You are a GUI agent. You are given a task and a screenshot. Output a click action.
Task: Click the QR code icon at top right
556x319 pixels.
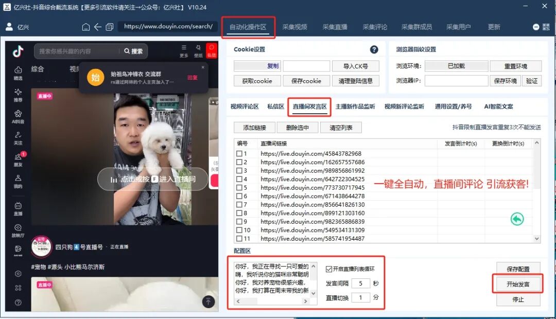coord(546,27)
